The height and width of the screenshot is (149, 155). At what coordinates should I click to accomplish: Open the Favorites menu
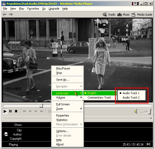(x=33, y=9)
